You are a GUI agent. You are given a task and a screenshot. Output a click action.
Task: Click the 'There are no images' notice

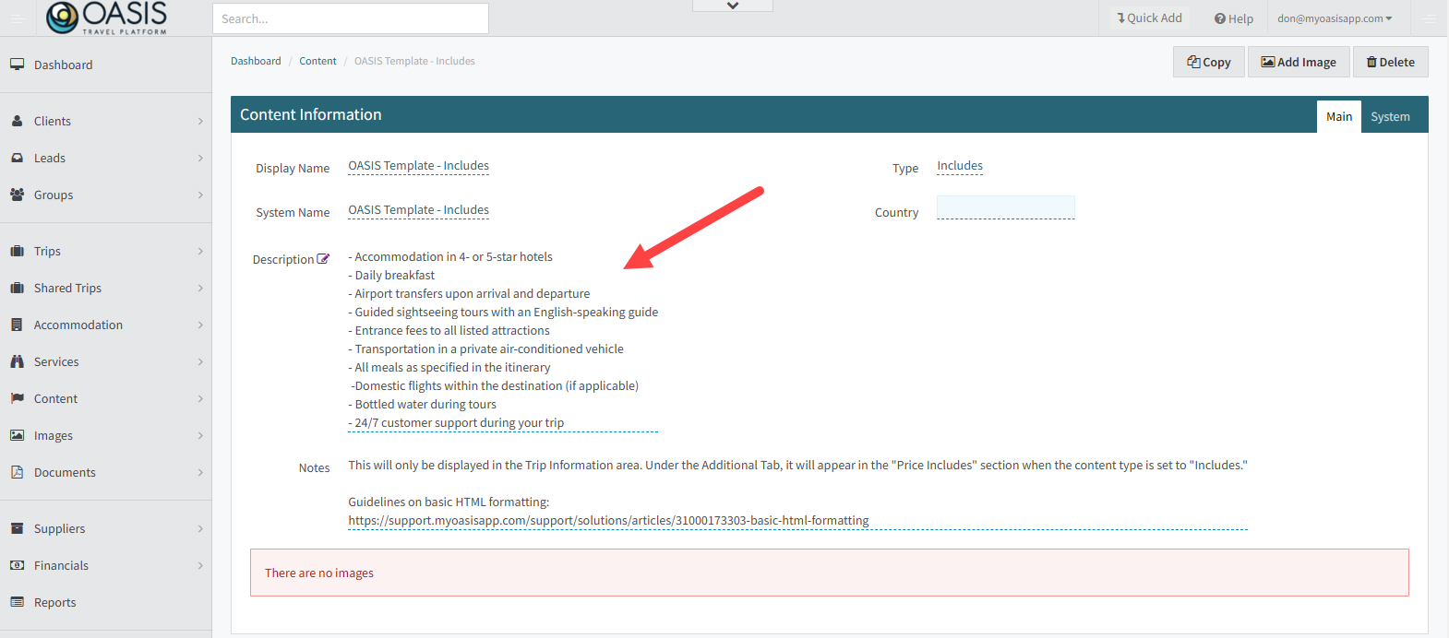click(x=830, y=573)
